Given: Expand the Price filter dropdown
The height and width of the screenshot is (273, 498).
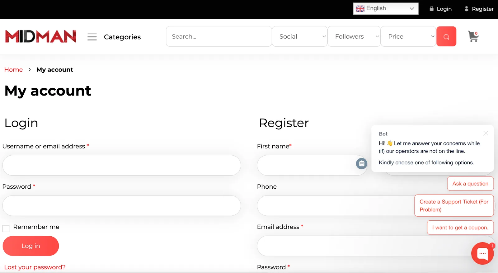Looking at the screenshot, I should click(x=408, y=36).
